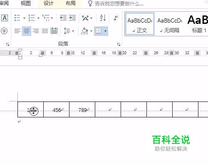Open the font group dialog launcher
Viewport: 208px width, 165px height.
tap(7, 44)
